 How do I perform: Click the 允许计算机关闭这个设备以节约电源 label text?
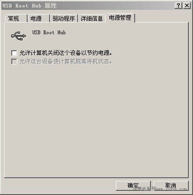pyautogui.click(x=66, y=53)
